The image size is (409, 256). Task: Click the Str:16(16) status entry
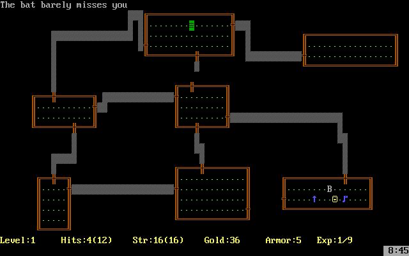click(158, 241)
